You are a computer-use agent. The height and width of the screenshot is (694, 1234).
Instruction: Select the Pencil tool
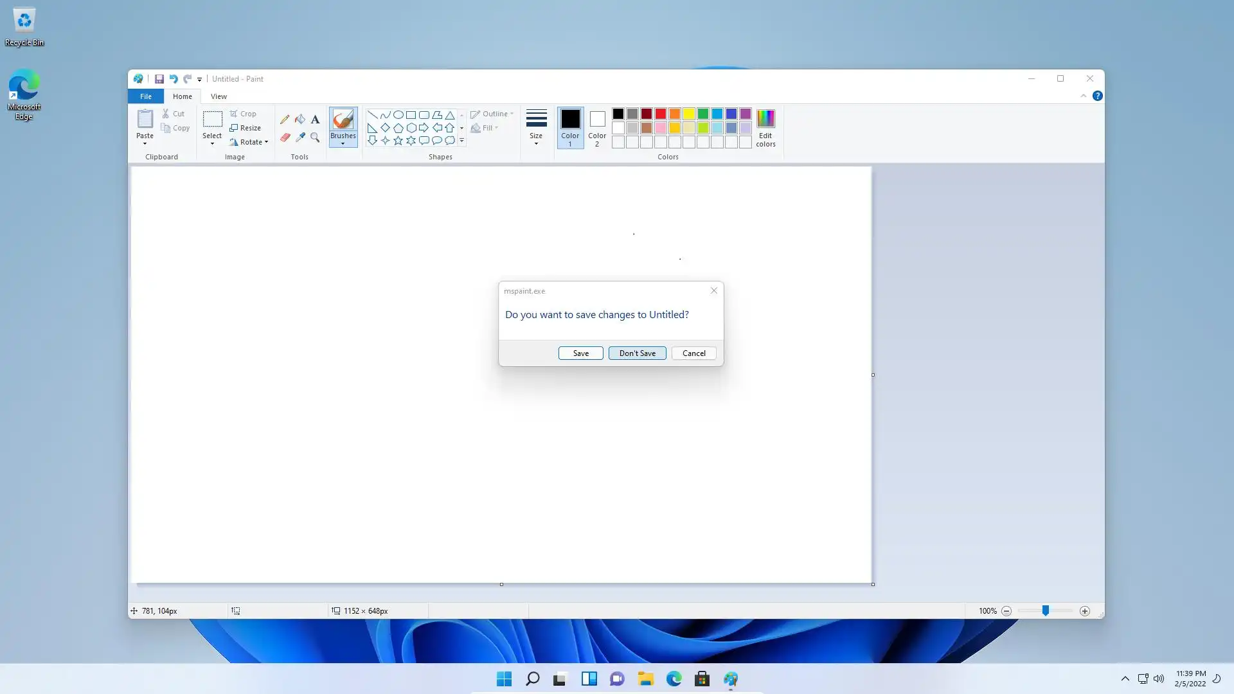tap(285, 120)
